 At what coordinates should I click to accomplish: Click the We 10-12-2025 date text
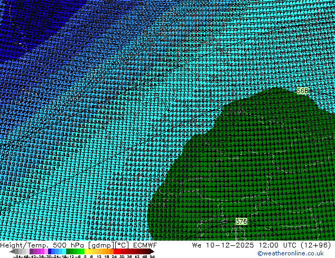click(x=223, y=245)
